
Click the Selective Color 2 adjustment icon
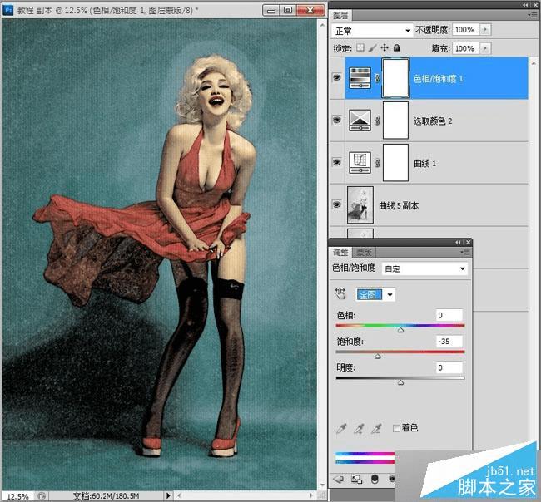[x=360, y=121]
